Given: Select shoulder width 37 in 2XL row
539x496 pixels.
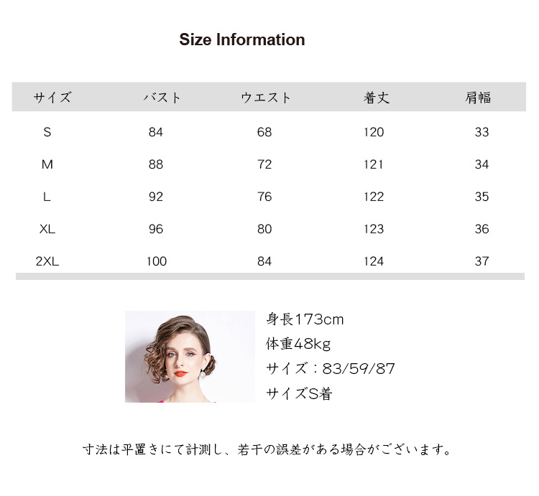Looking at the screenshot, I should (x=482, y=261).
